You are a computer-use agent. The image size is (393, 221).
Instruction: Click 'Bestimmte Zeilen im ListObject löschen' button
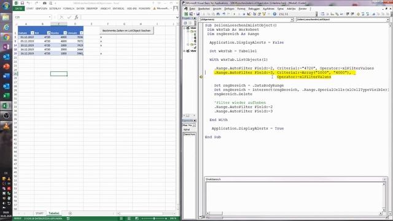tap(126, 31)
